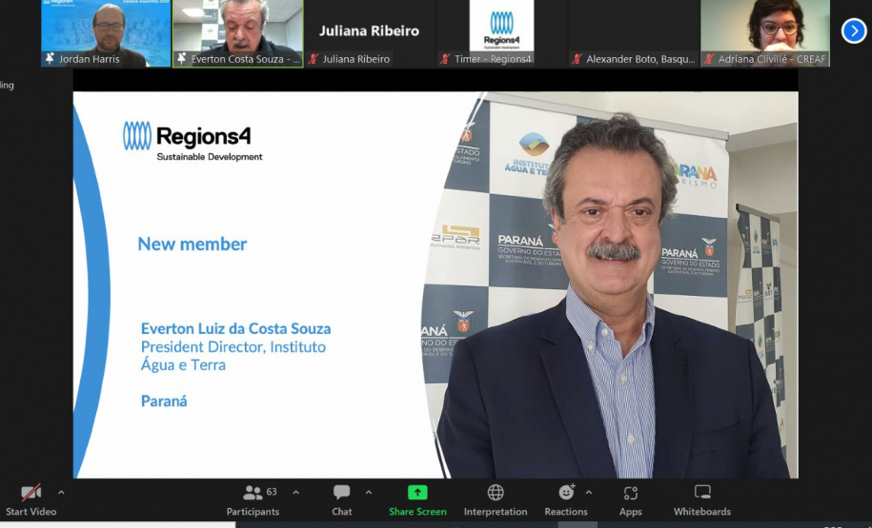Expand the arrow next to Reactions
Image resolution: width=872 pixels, height=528 pixels.
(588, 493)
